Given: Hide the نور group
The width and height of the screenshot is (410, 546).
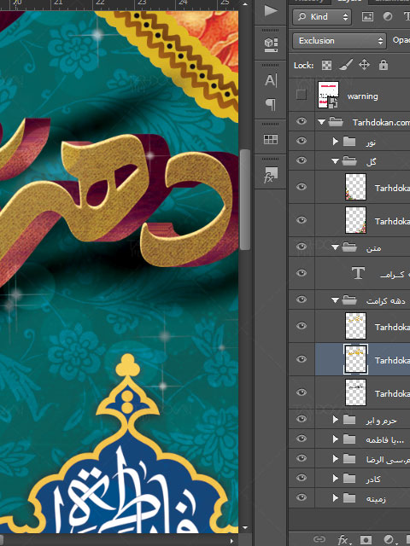Looking at the screenshot, I should coord(302,141).
